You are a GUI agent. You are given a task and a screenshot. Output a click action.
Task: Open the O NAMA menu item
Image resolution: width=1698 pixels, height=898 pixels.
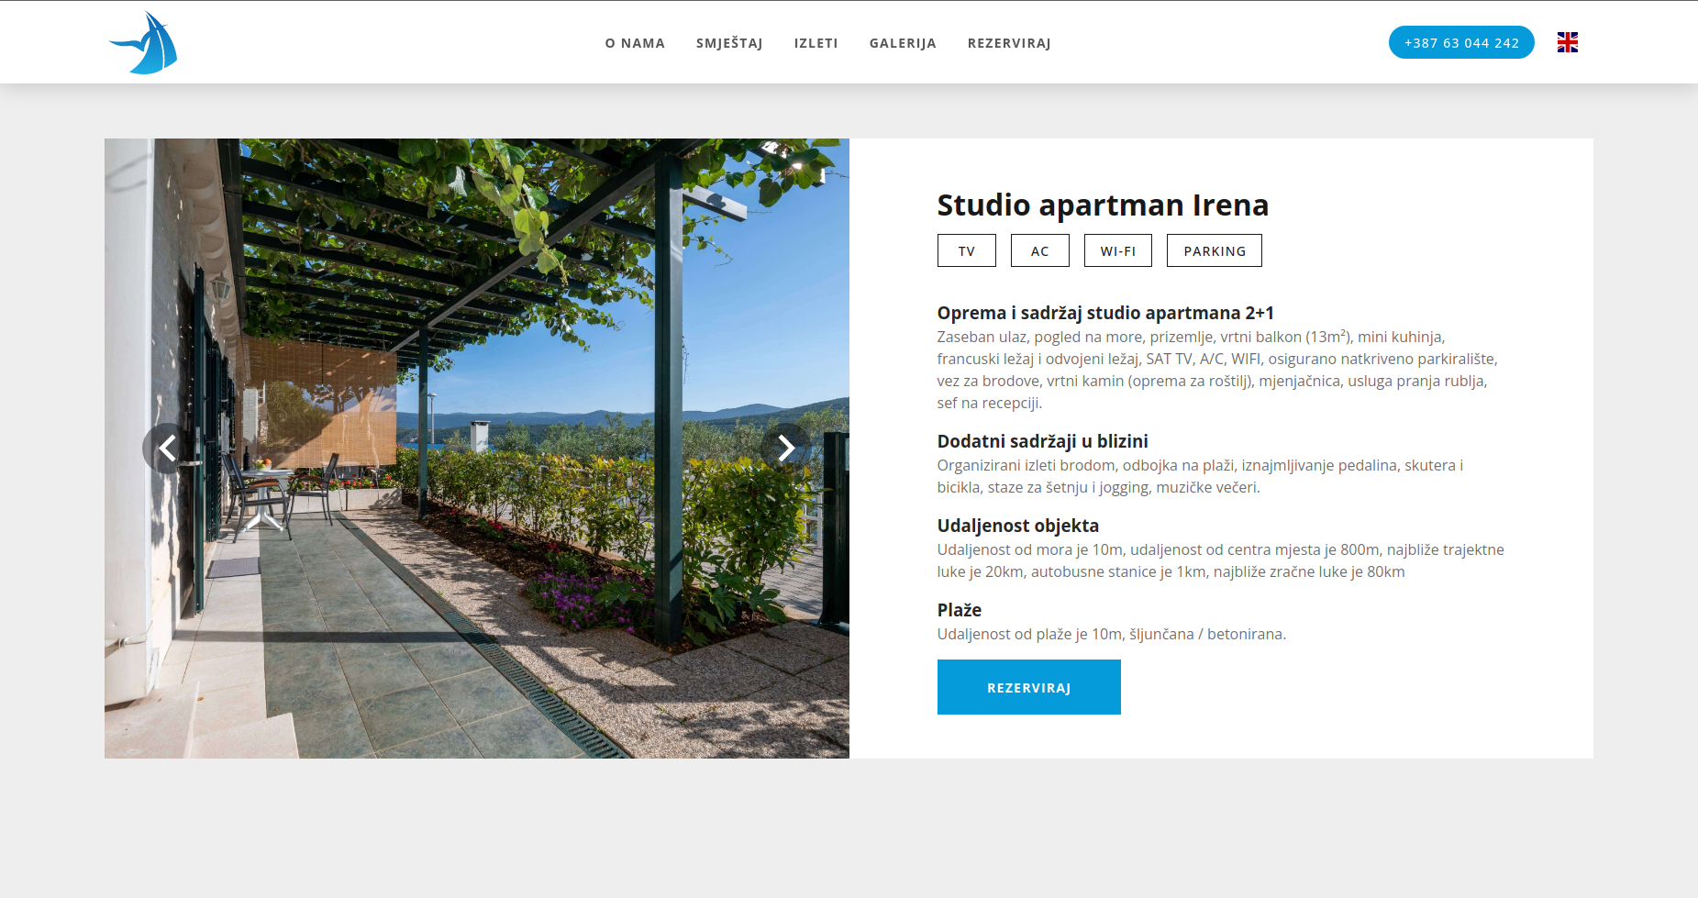click(635, 43)
